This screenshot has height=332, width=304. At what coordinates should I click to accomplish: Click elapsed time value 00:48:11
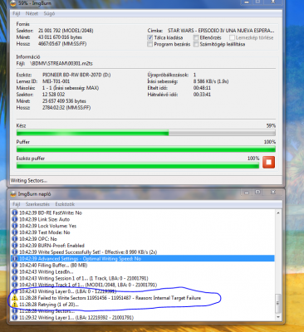(202, 88)
